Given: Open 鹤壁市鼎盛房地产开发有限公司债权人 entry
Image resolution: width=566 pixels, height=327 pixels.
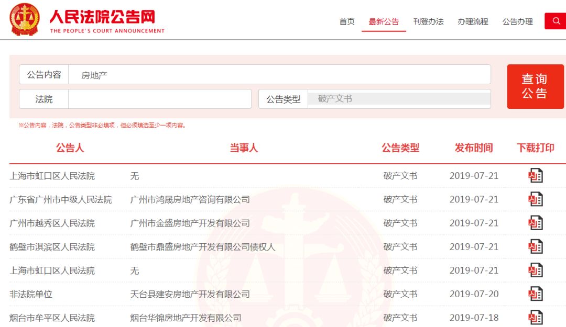Looking at the screenshot, I should [x=202, y=247].
